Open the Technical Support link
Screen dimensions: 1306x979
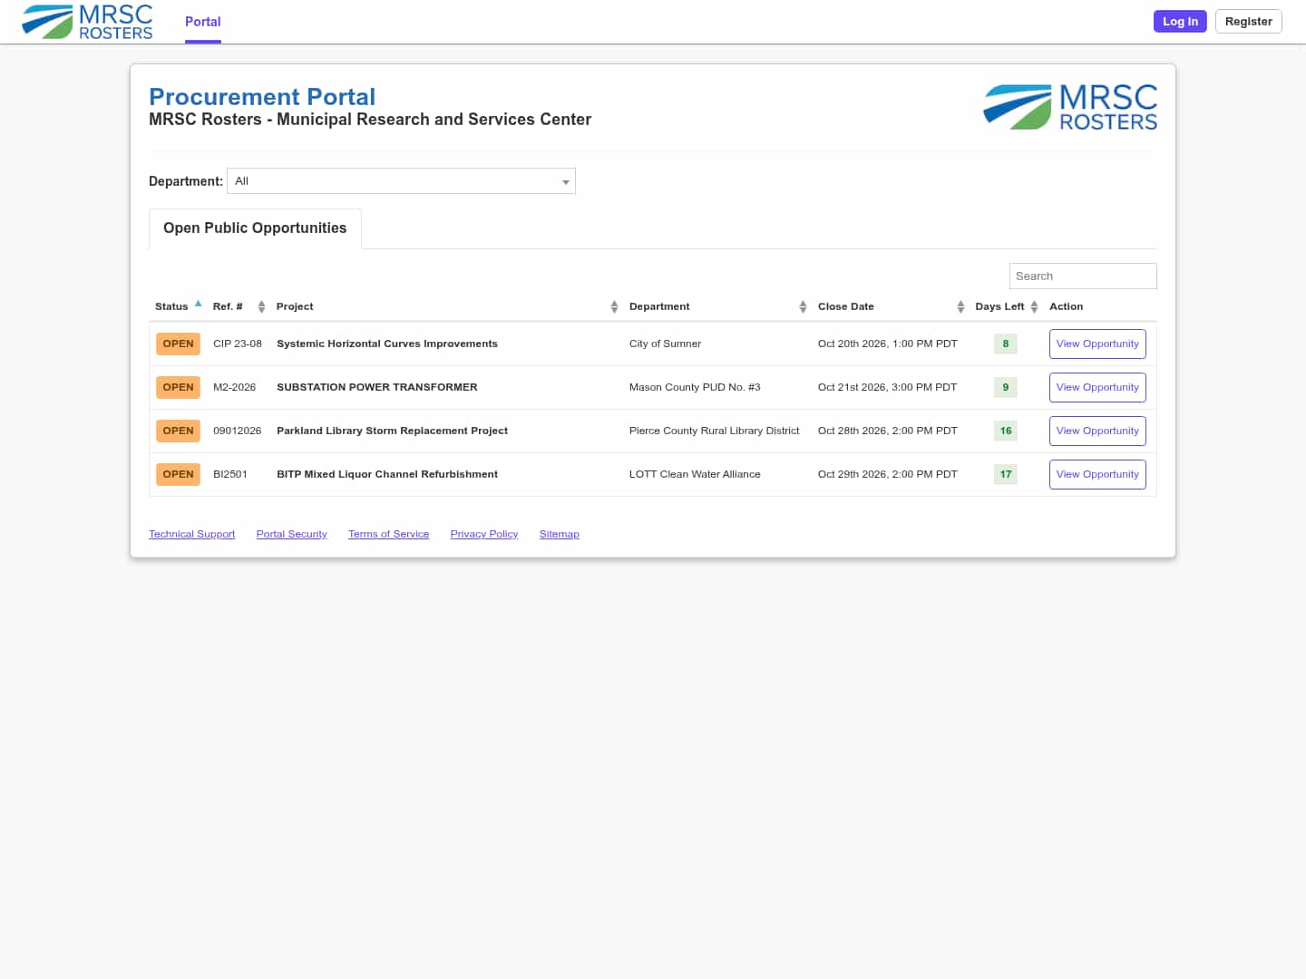[192, 535]
